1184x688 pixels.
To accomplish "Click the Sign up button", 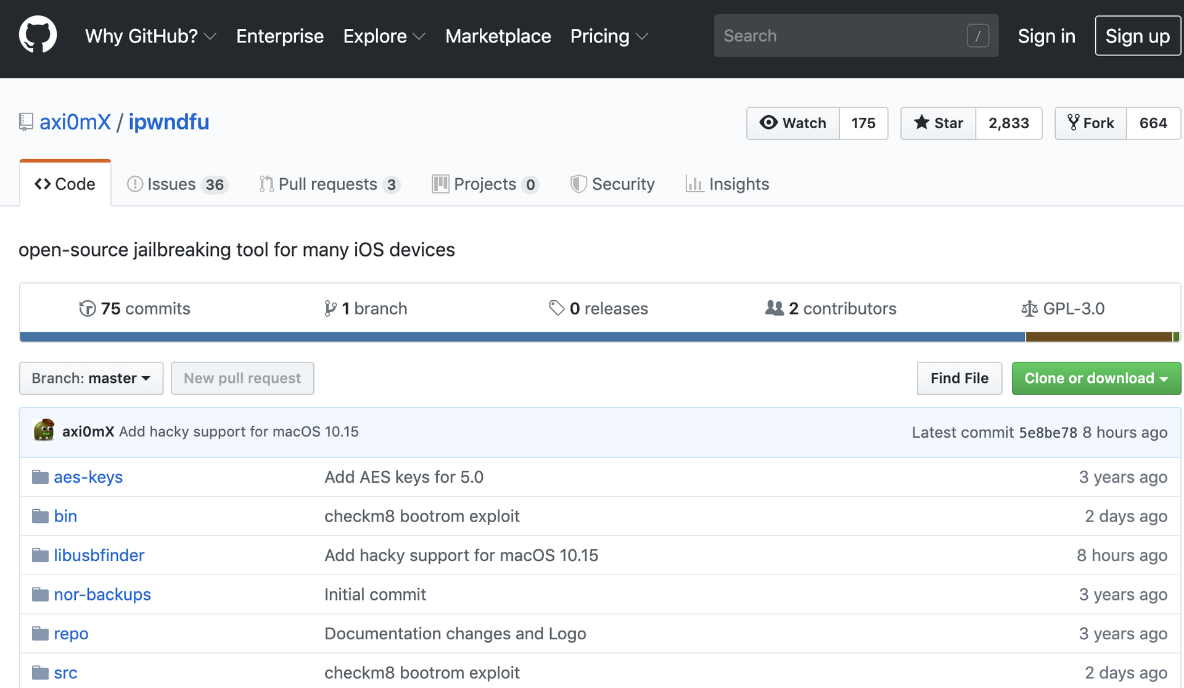I will [x=1138, y=36].
